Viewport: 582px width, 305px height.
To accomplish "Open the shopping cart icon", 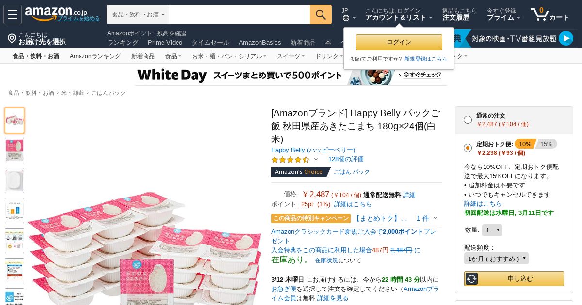I will (x=539, y=14).
